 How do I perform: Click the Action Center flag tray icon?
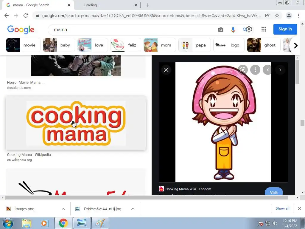tap(261, 223)
